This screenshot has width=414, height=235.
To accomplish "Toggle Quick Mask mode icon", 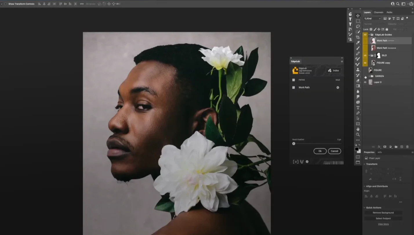I will [x=358, y=157].
